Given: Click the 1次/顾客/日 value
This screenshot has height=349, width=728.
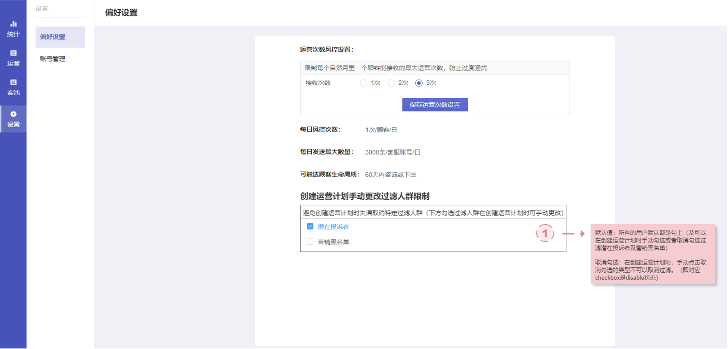Looking at the screenshot, I should click(381, 130).
